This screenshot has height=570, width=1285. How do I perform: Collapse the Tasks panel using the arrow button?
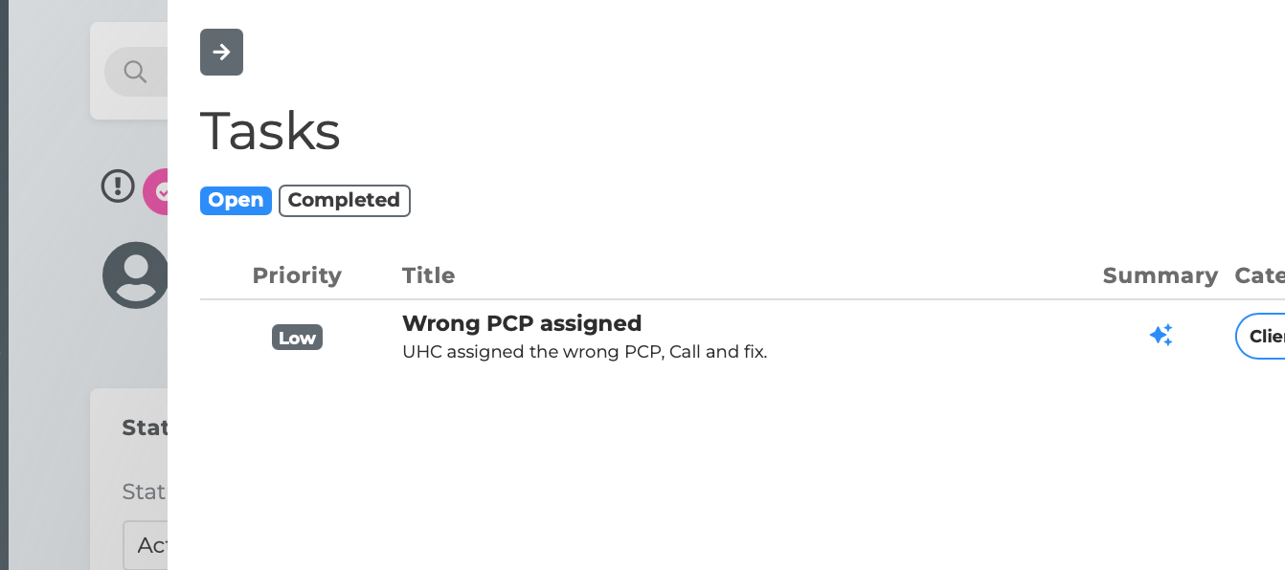tap(221, 52)
